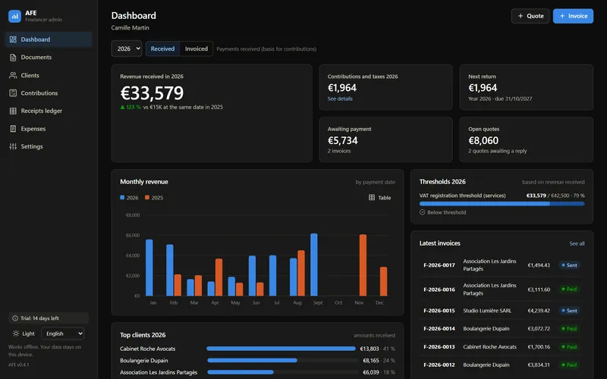Switch to the Invoiced view
The image size is (607, 379).
[197, 49]
